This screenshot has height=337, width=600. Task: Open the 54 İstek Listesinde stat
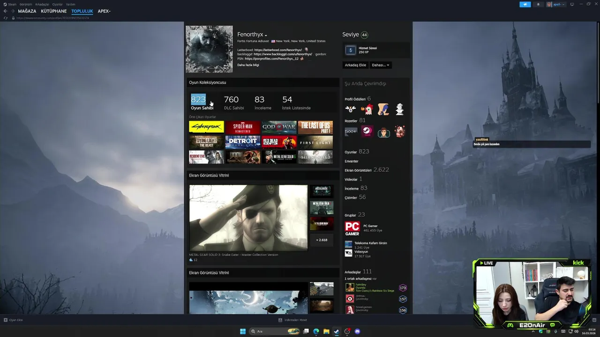coord(296,103)
